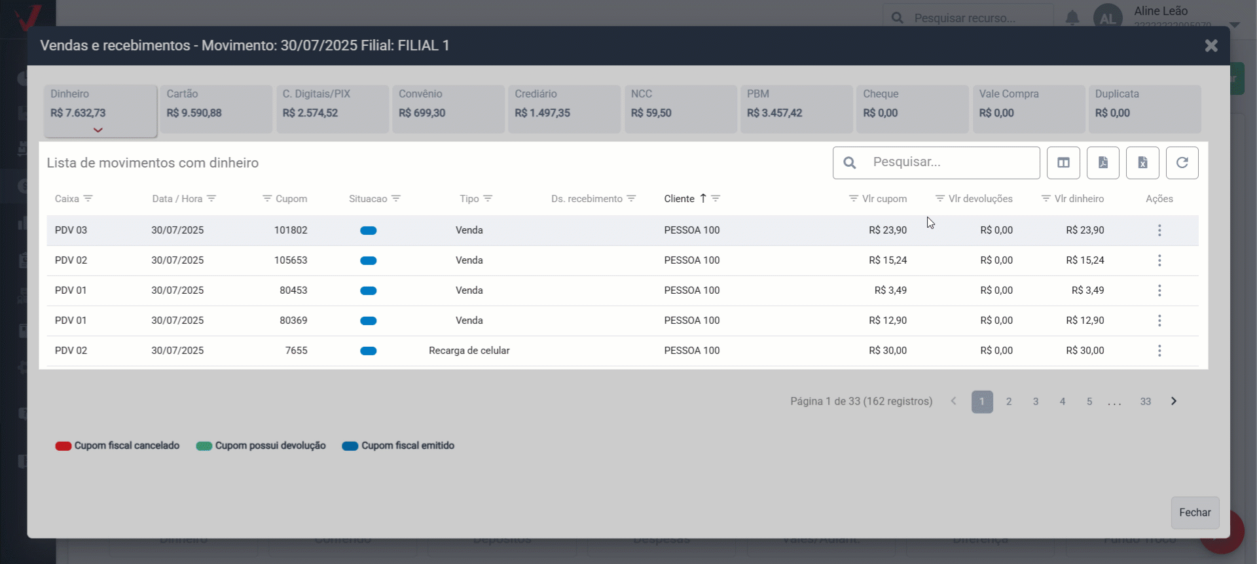Screen dimensions: 1257x564
Task: Refresh the movements list
Action: [1182, 163]
